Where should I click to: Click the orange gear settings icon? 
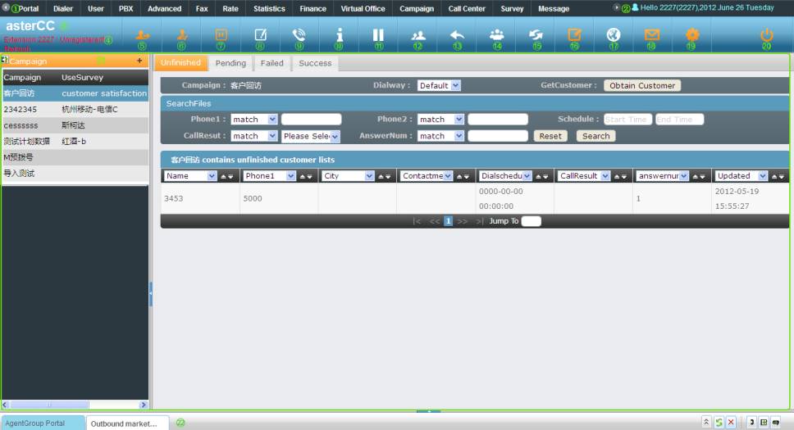(x=691, y=35)
